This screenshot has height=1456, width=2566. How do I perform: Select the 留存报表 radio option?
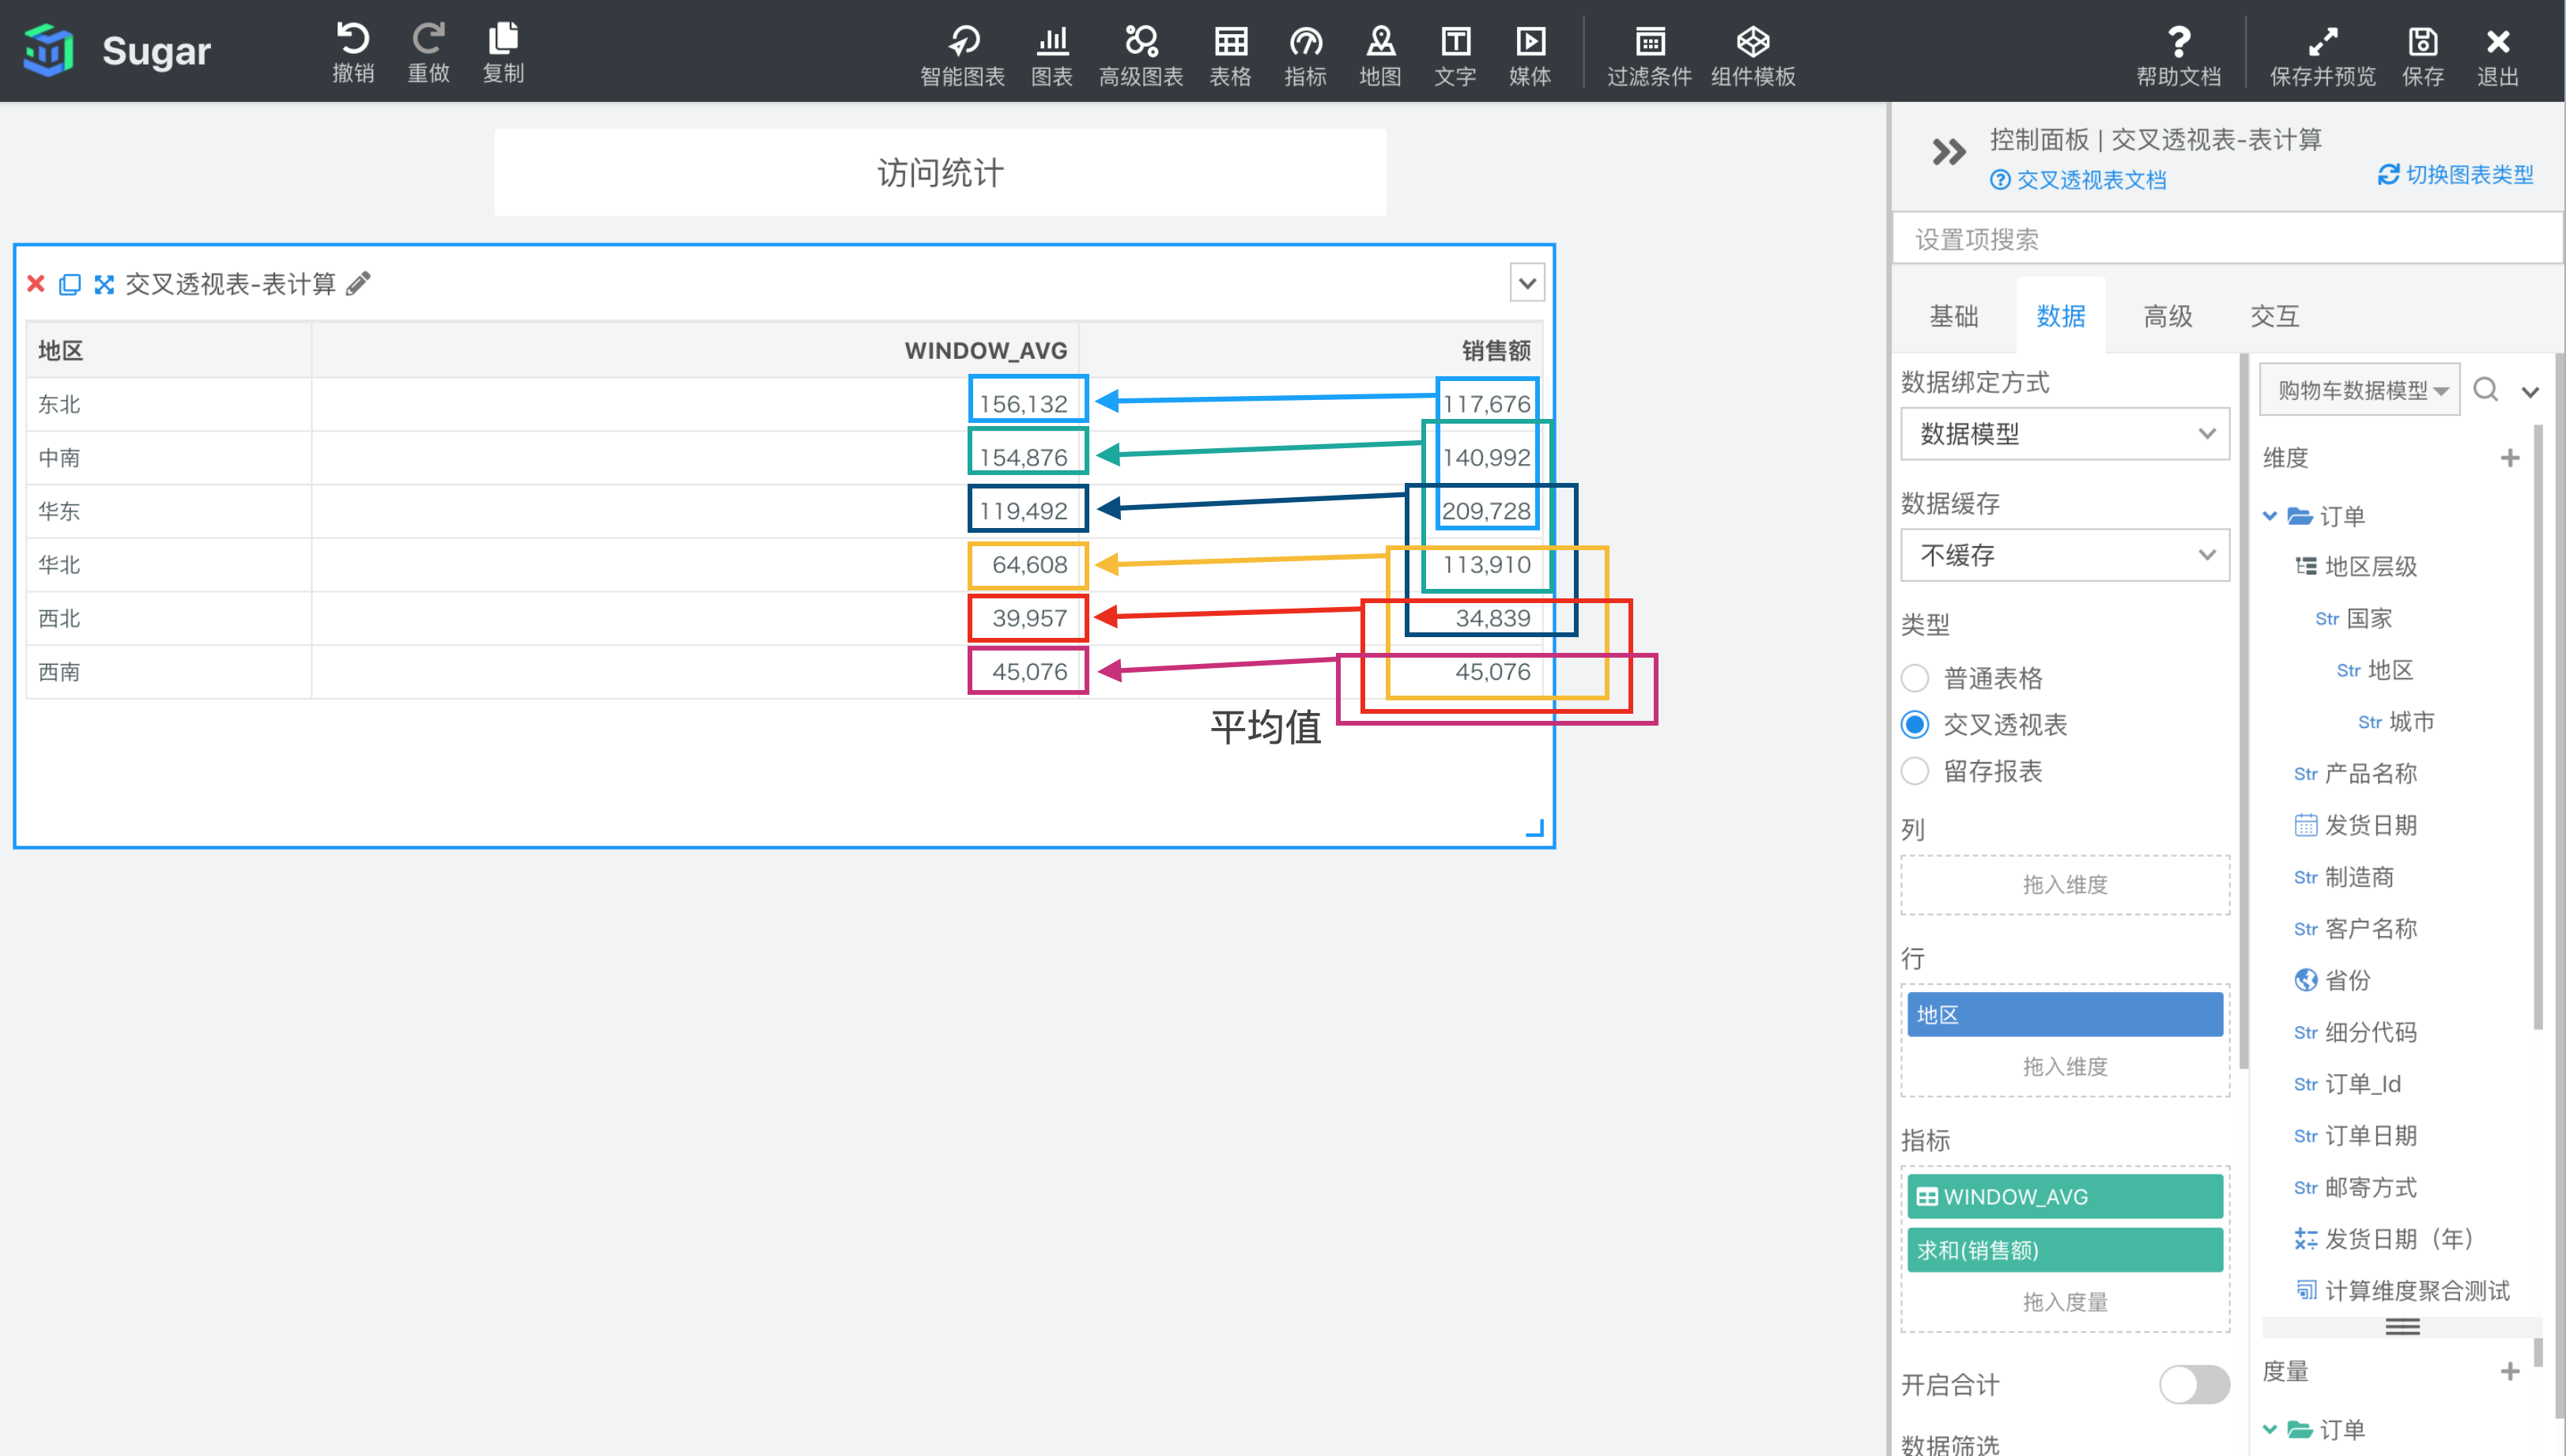[x=1915, y=771]
